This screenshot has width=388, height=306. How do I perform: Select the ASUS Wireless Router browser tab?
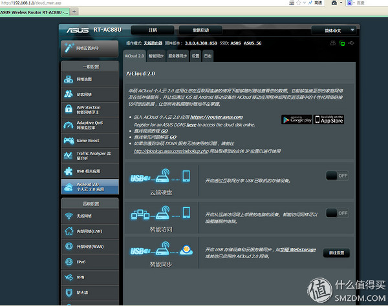click(x=34, y=12)
